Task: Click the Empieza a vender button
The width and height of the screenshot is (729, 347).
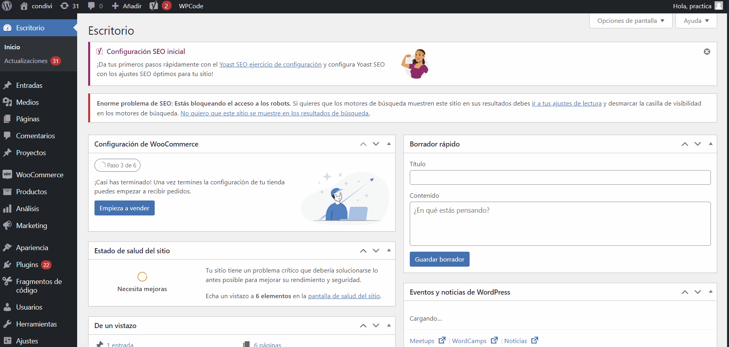Action: click(x=124, y=208)
